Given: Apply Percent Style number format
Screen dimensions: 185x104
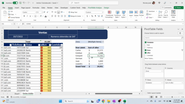Looking at the screenshot, I should pyautogui.click(x=92, y=16).
